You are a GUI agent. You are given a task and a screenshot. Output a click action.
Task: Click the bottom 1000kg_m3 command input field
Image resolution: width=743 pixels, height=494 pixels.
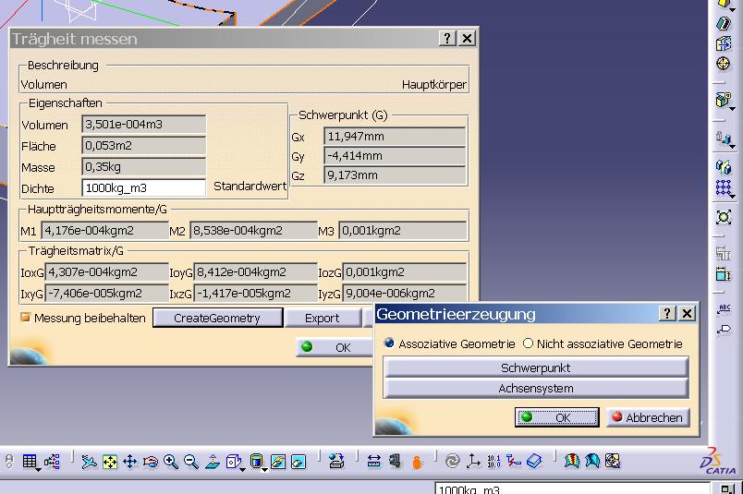572,488
